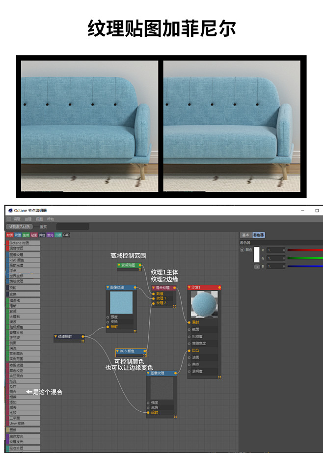
Task: Click the 凹凸 input port on 沙发1 node
Action: [189, 351]
